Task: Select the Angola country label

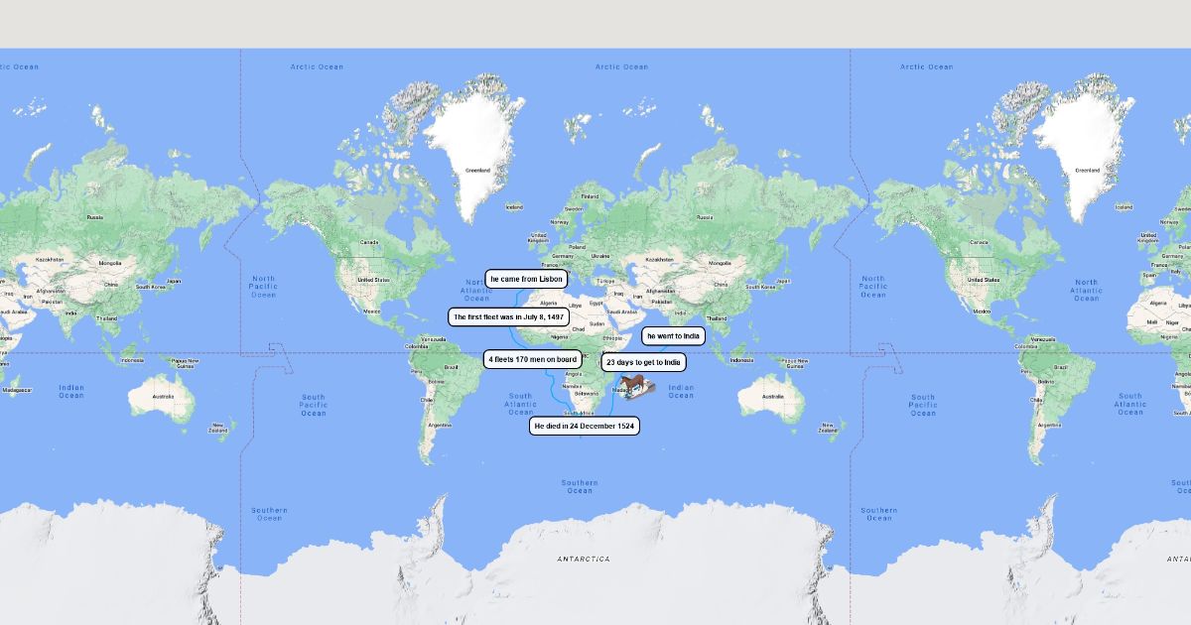Action: pyautogui.click(x=574, y=374)
